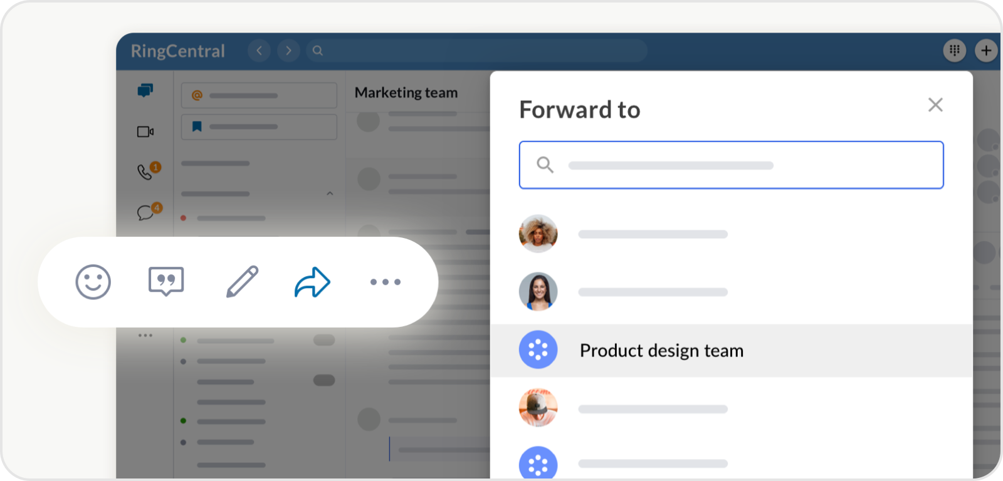Open the mentions filter with @ symbol
Screen dimensions: 1003x481
pos(259,96)
